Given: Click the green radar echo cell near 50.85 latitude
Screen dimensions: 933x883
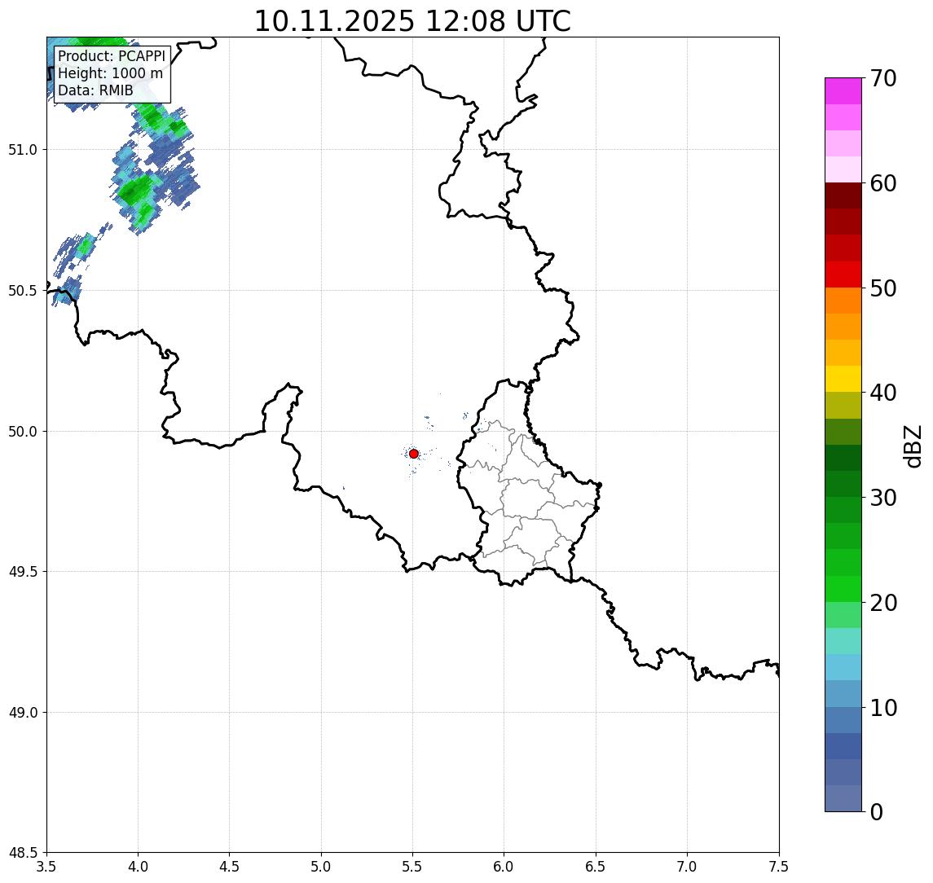Looking at the screenshot, I should tap(136, 189).
